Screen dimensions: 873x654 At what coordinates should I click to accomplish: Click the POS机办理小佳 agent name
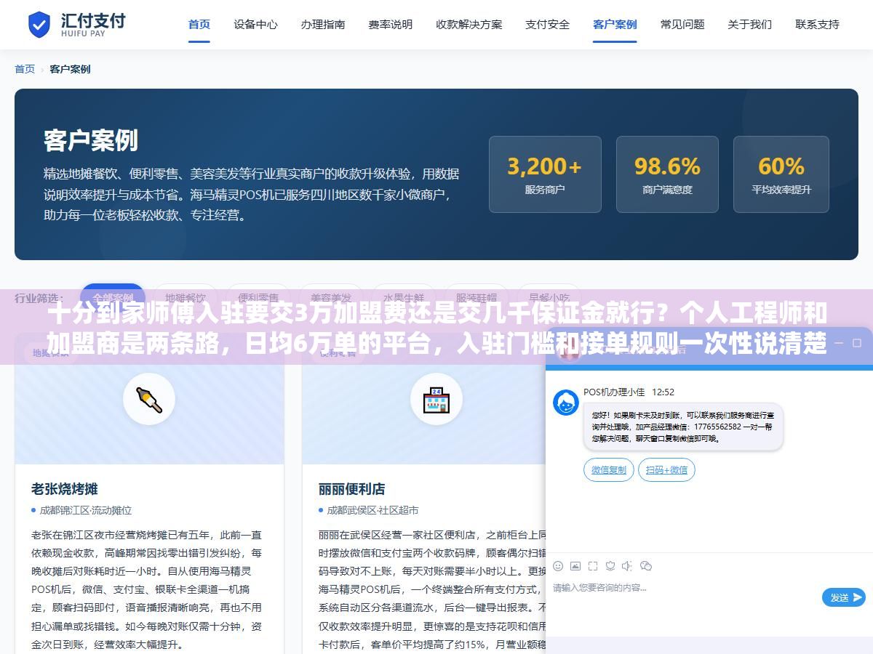click(614, 392)
